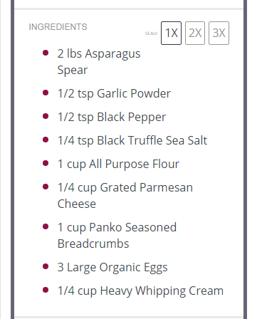
Task: Switch recipe scale to 2X
Action: [195, 33]
